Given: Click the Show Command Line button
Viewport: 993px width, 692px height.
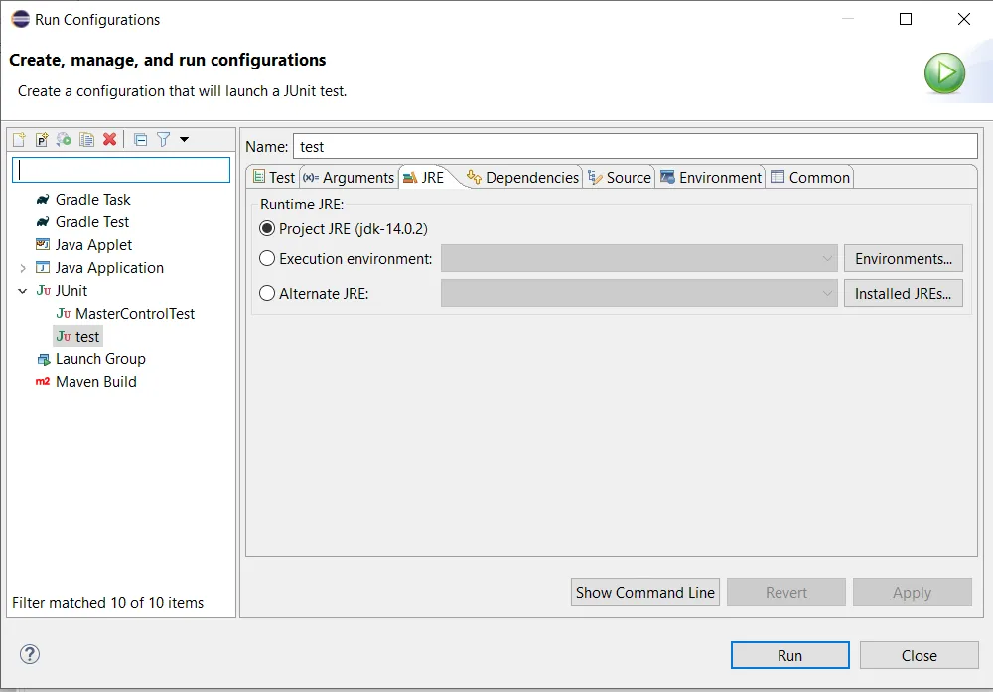Looking at the screenshot, I should (644, 592).
